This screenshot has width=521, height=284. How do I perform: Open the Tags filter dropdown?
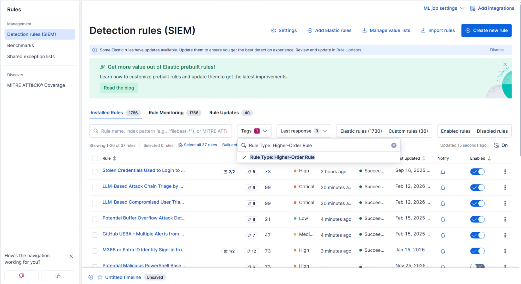point(254,131)
